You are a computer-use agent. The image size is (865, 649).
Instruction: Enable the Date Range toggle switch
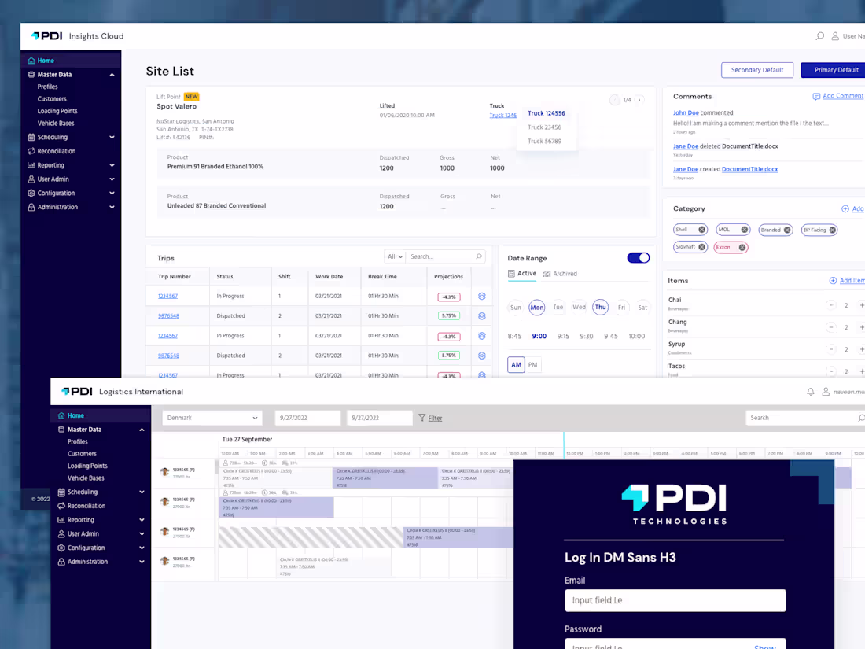[639, 257]
